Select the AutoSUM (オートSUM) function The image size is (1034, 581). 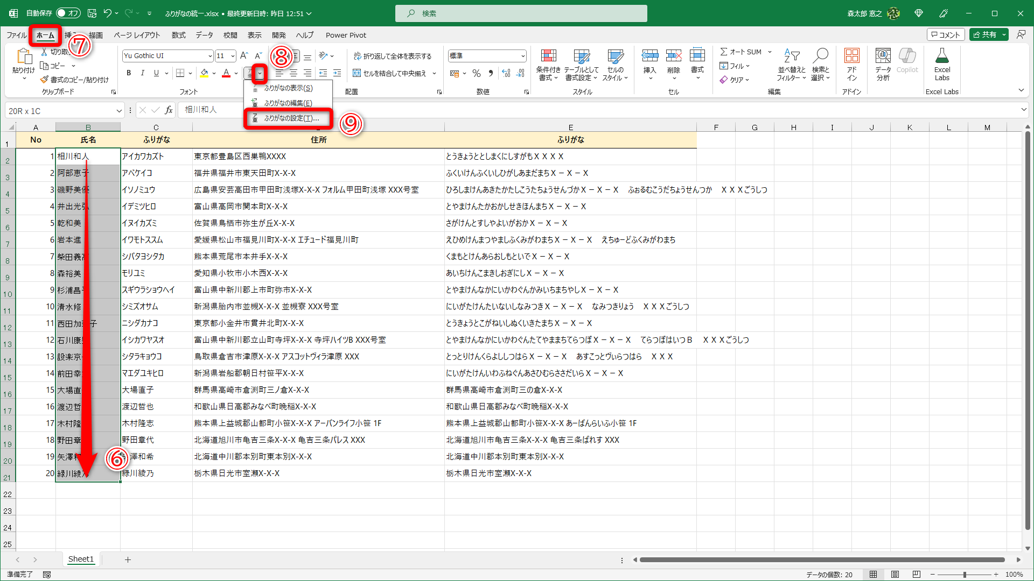coord(744,52)
